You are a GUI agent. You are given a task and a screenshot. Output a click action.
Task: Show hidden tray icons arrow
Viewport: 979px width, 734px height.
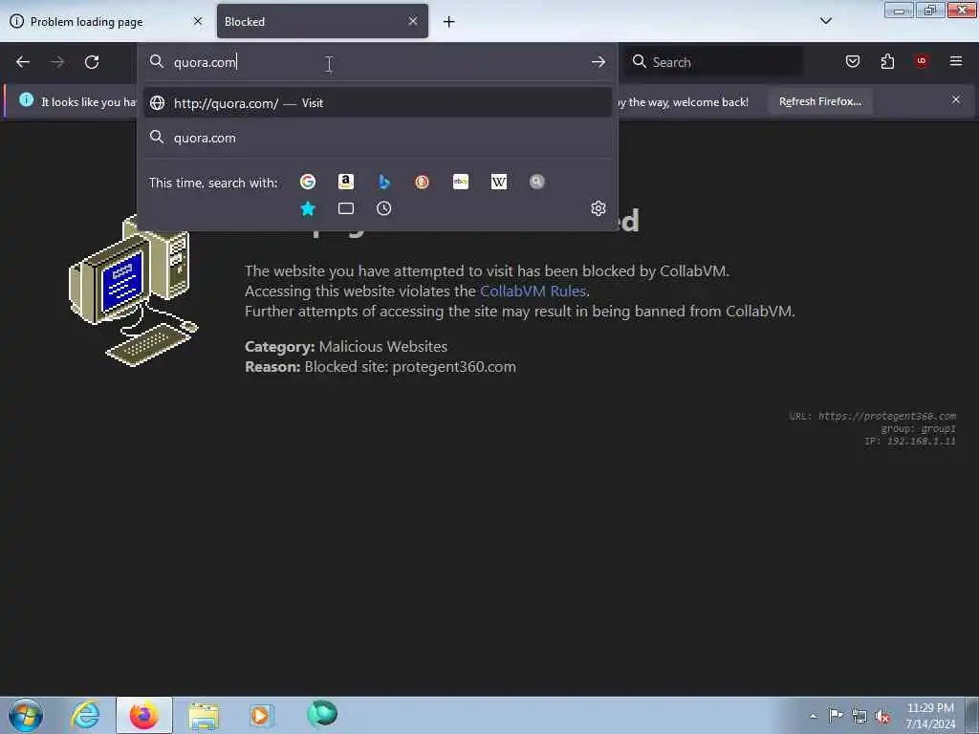813,716
